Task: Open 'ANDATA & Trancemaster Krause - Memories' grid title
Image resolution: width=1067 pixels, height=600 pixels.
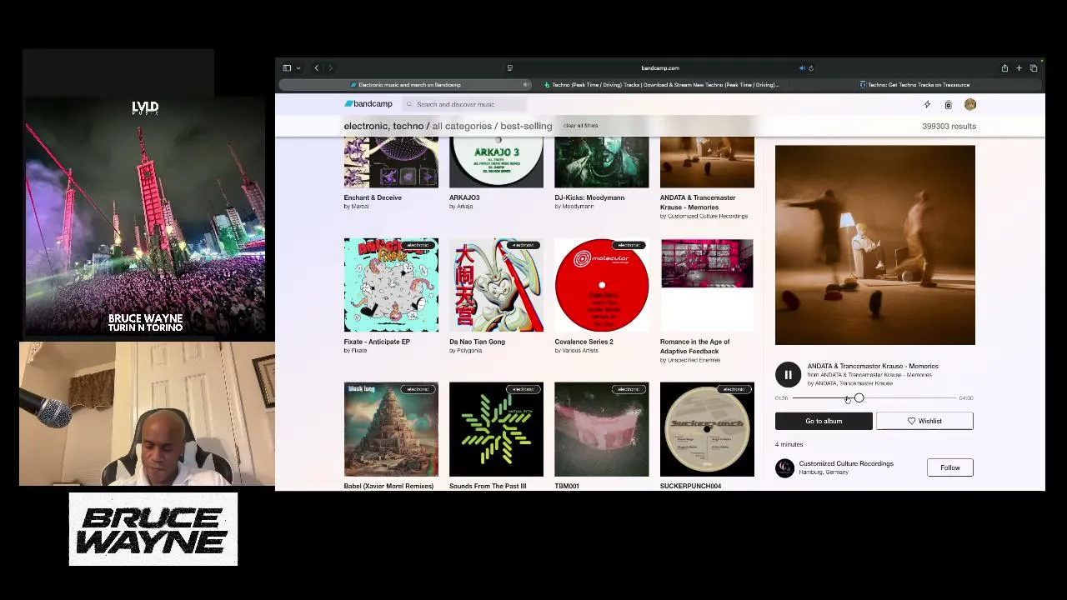Action: pyautogui.click(x=698, y=202)
